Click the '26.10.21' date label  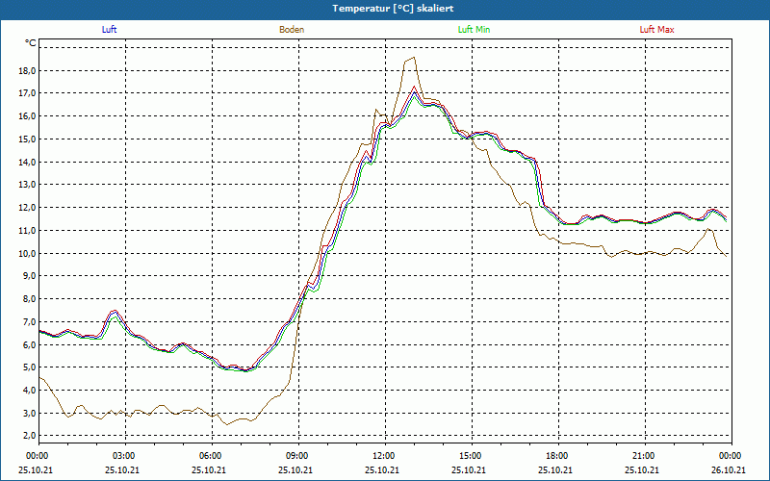tap(730, 469)
